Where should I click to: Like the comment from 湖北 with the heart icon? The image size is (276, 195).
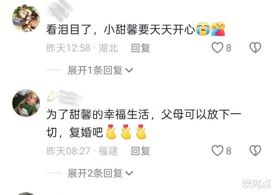point(217,48)
